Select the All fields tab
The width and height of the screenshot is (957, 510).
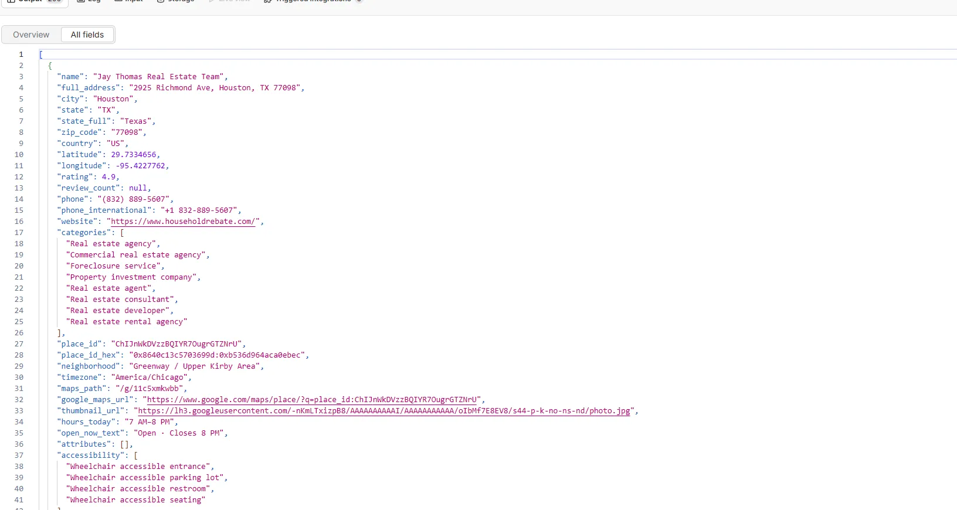click(87, 35)
